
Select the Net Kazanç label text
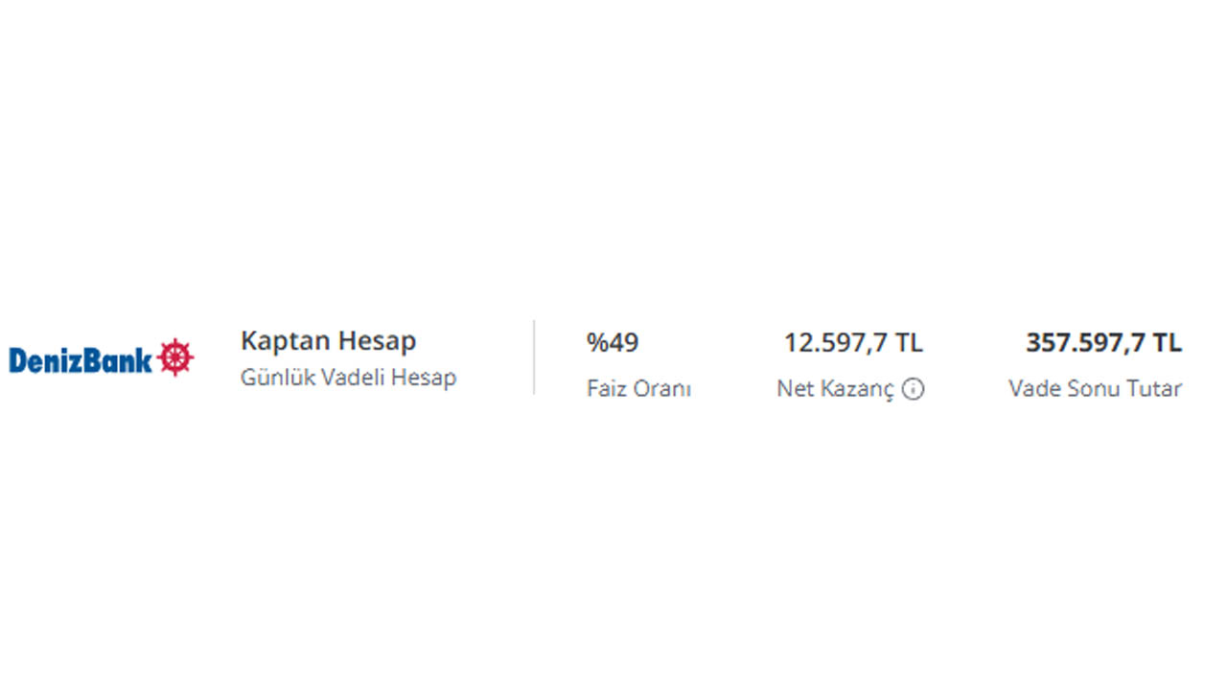[835, 389]
